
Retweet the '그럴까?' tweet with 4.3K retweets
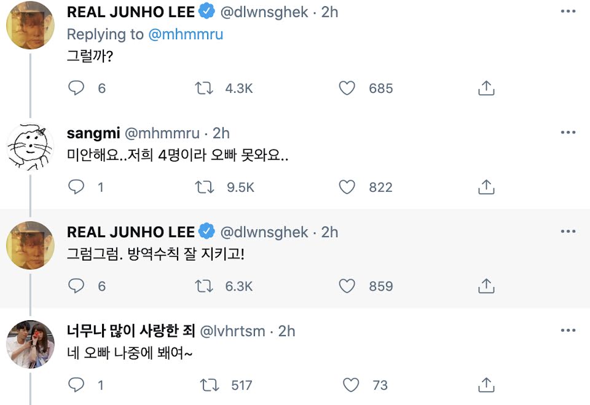click(204, 88)
